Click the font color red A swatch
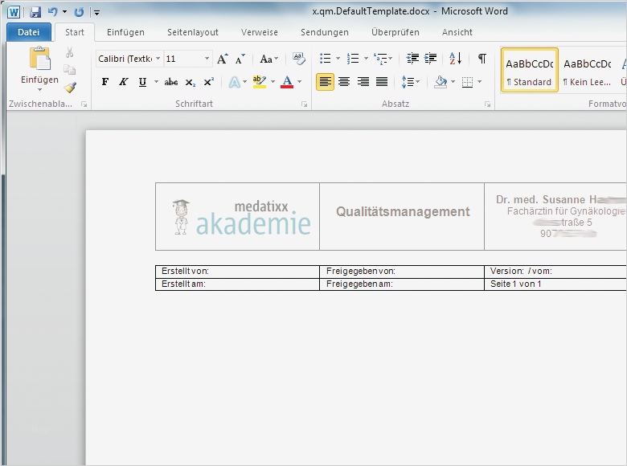 287,82
